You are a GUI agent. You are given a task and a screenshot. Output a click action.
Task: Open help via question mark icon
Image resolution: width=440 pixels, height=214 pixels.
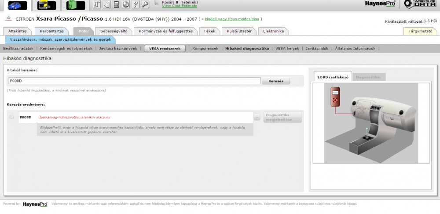136,4
